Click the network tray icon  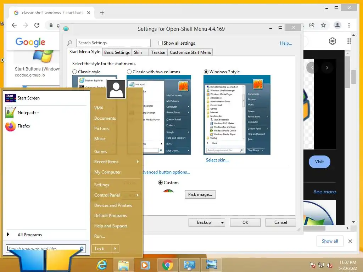coord(321,265)
